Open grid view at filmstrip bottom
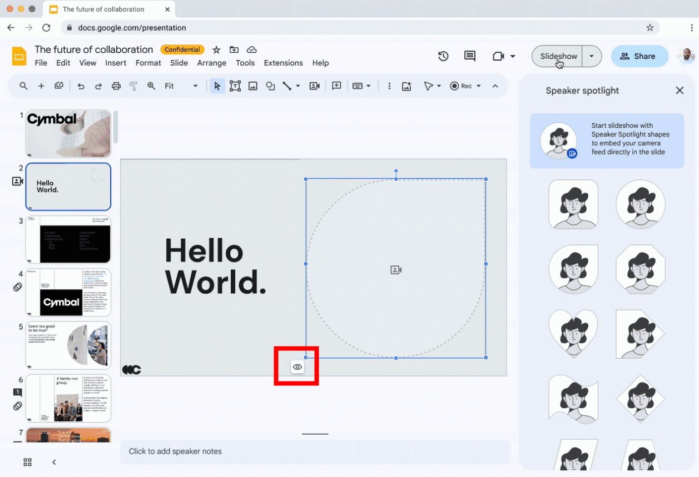This screenshot has width=699, height=477. [27, 462]
